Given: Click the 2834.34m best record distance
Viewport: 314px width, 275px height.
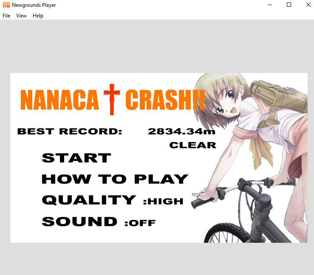Looking at the screenshot, I should click(181, 132).
